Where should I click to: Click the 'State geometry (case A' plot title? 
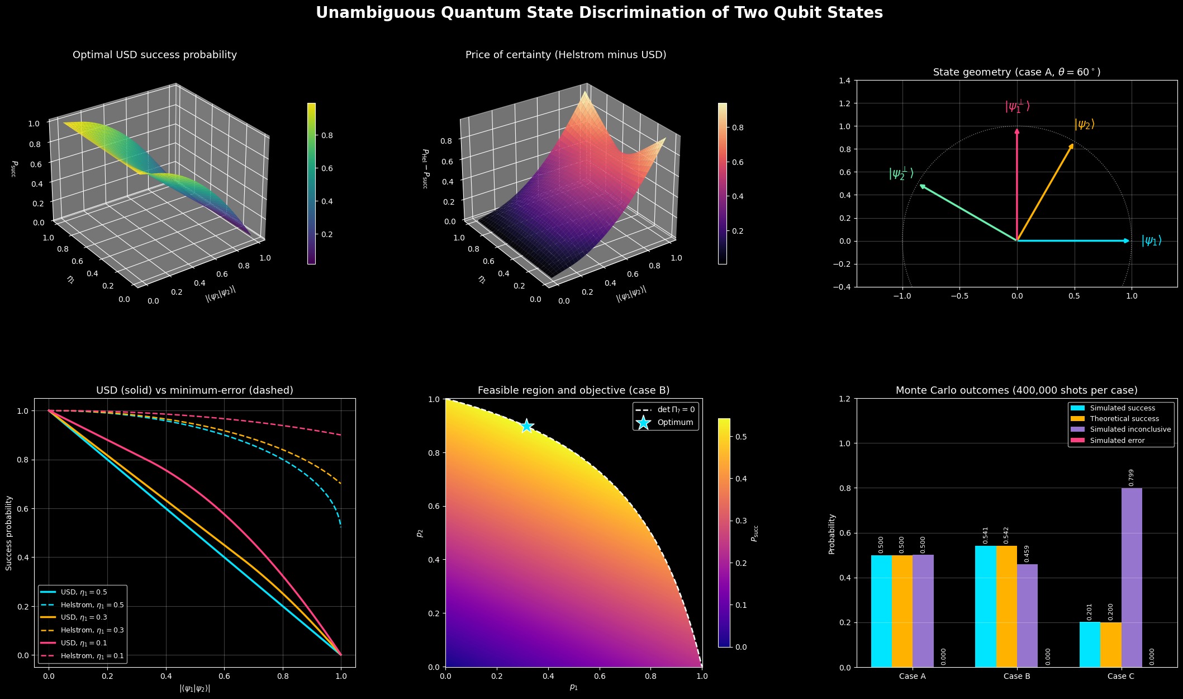pos(1016,72)
